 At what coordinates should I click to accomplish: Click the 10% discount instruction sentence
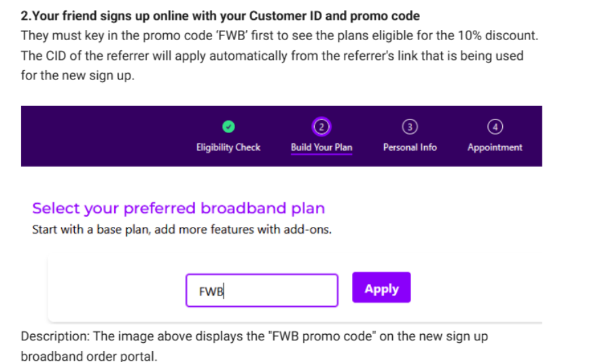[279, 35]
